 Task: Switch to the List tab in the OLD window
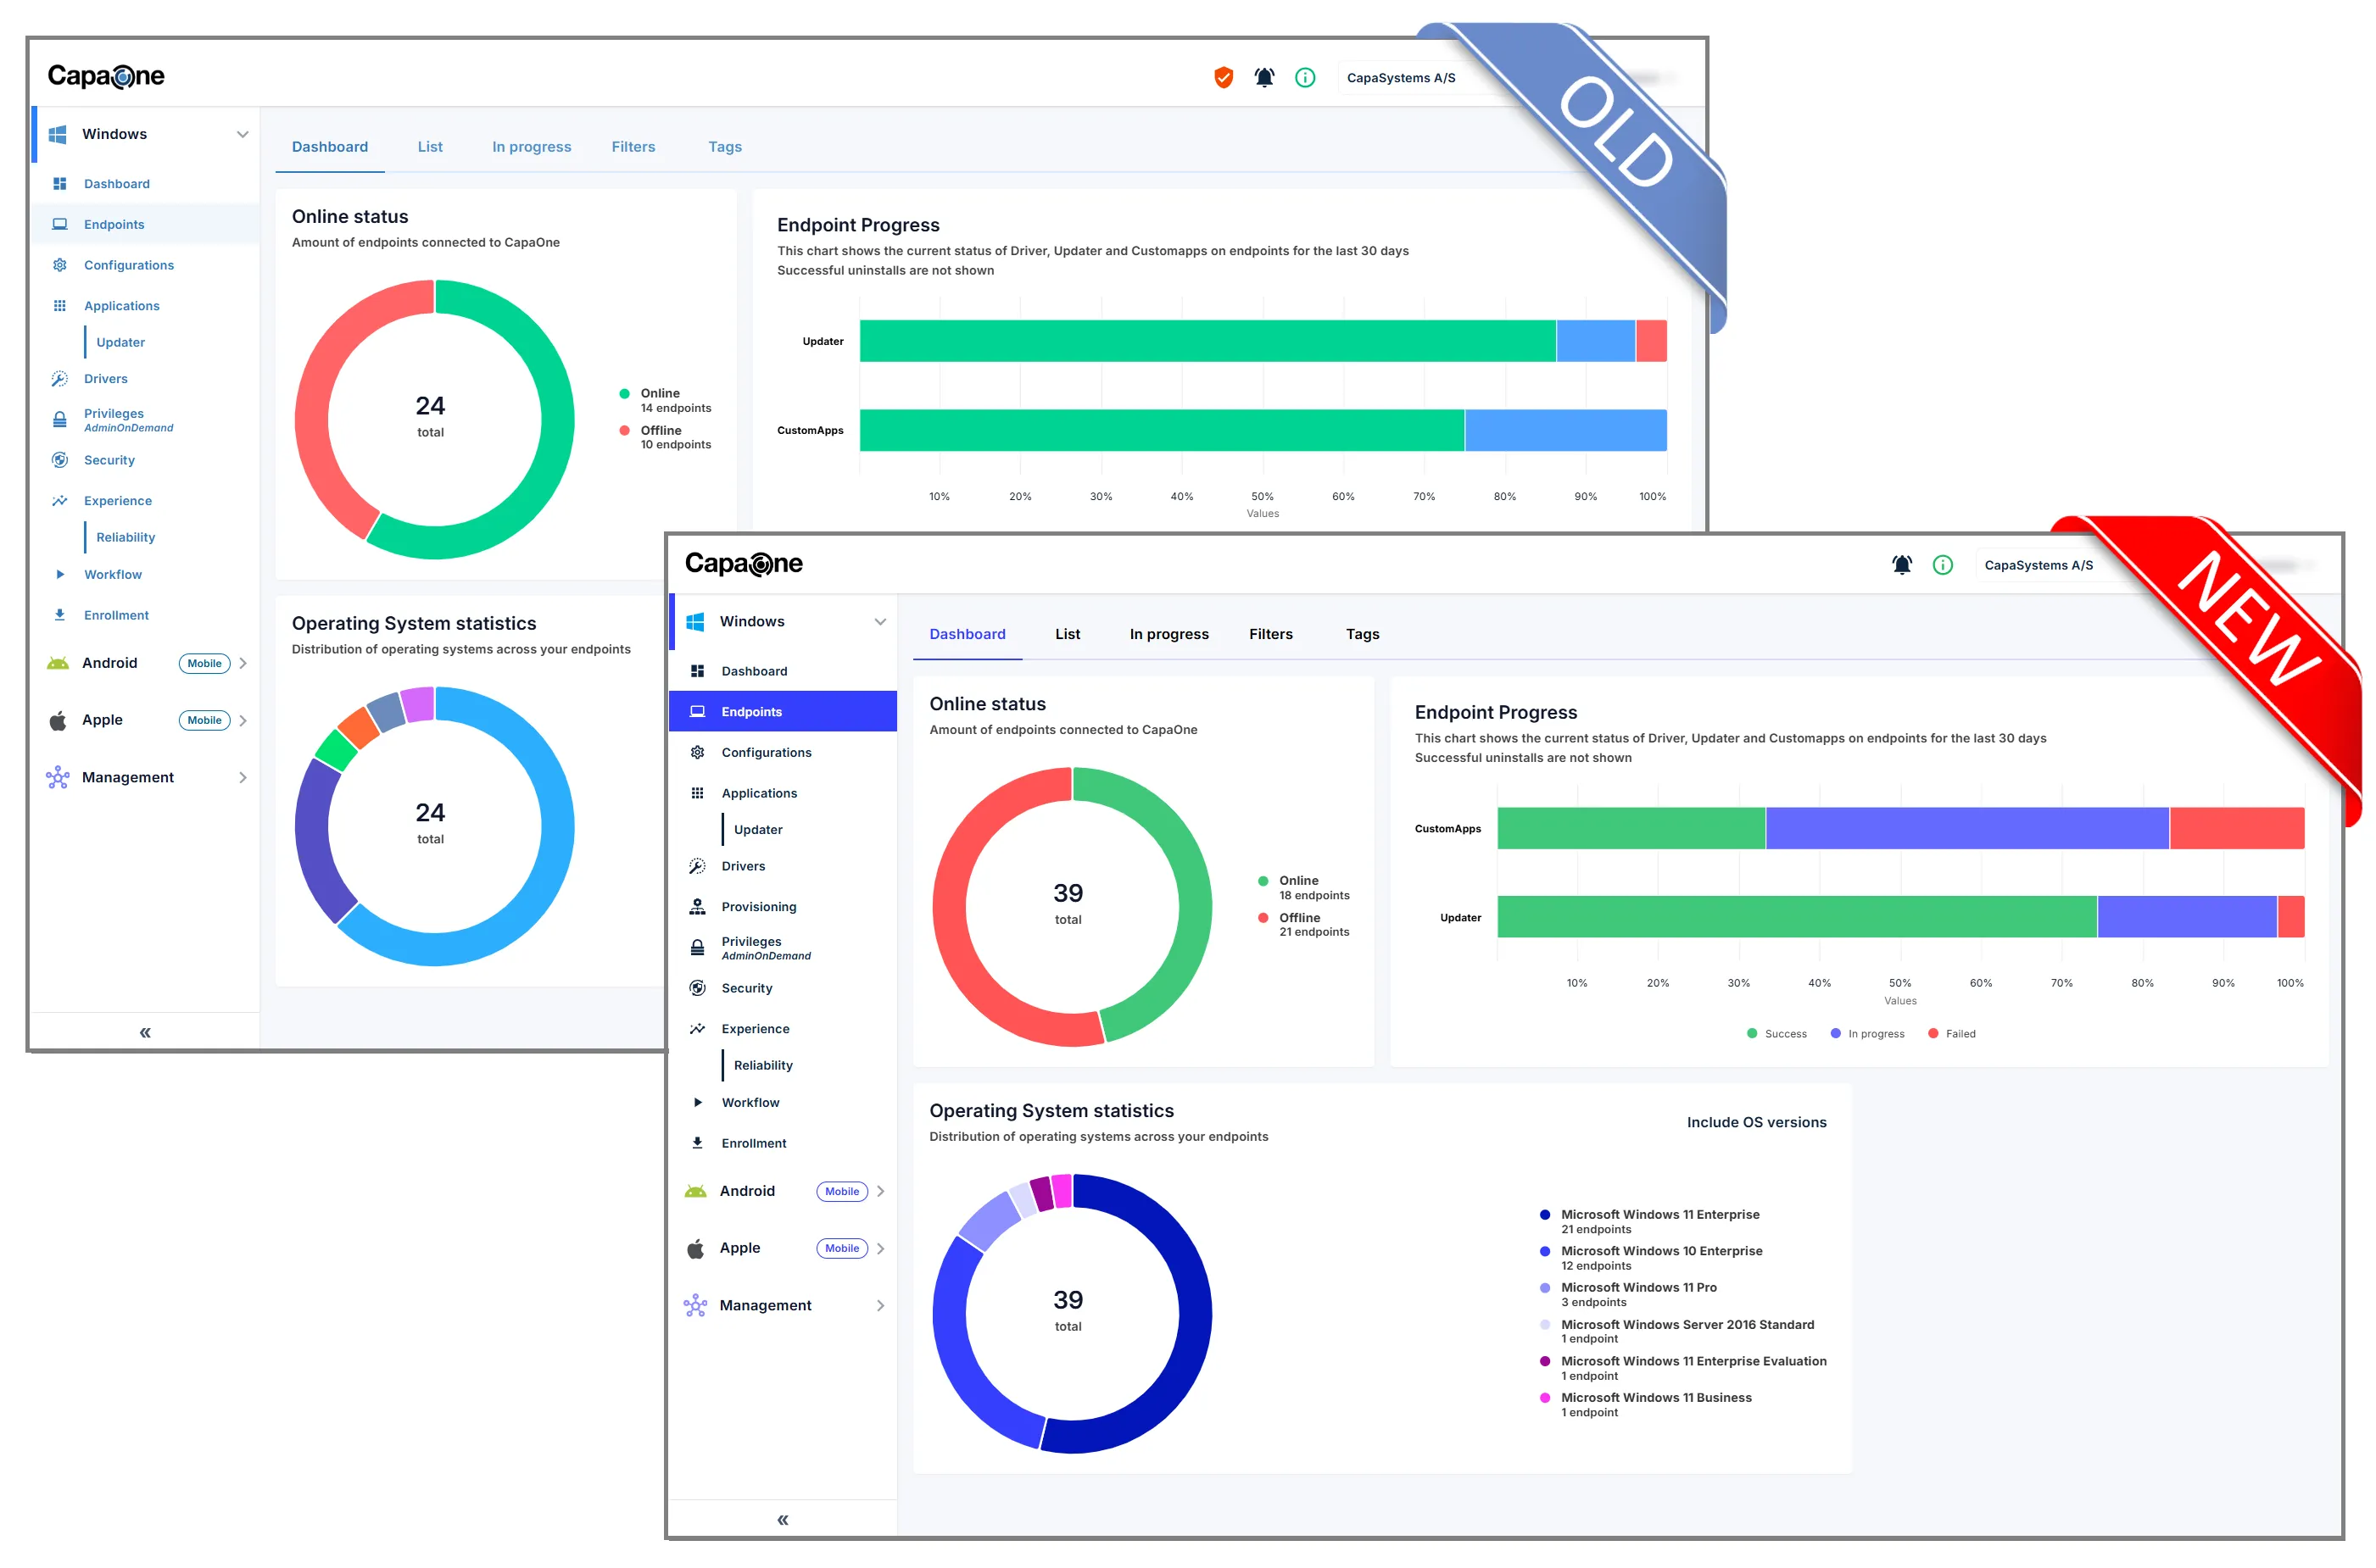(430, 147)
